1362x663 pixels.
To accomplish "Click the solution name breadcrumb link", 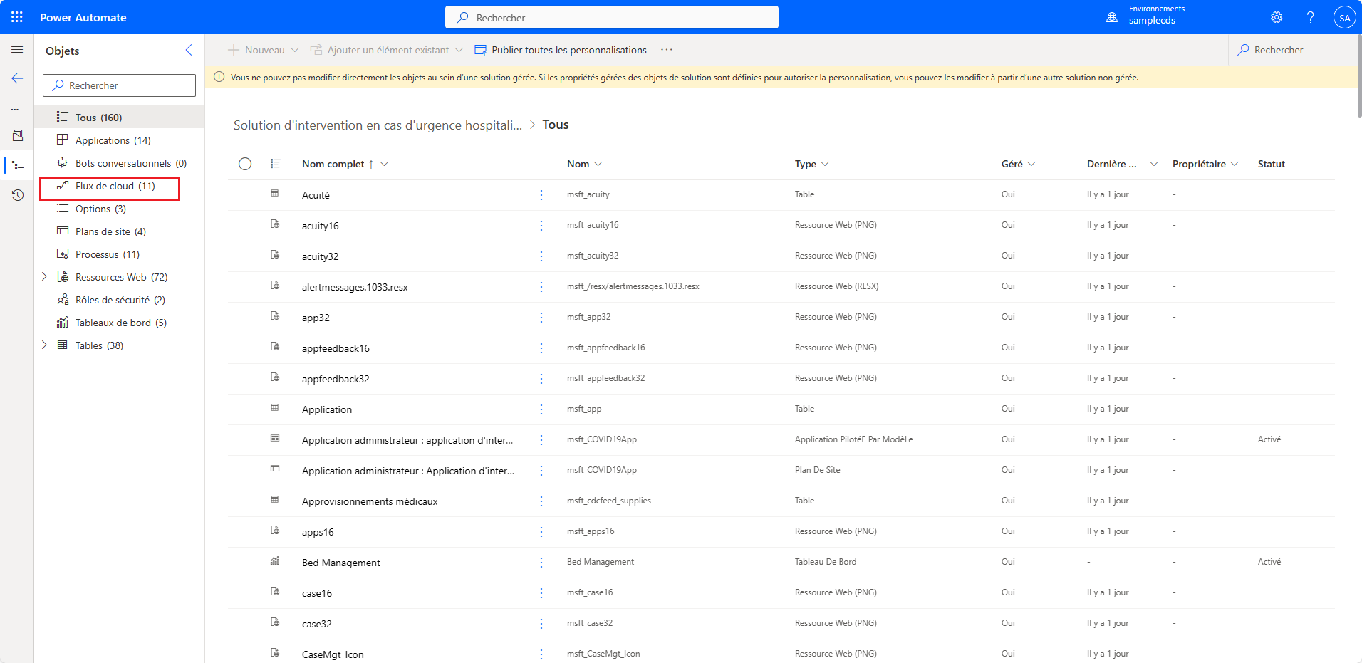I will [x=378, y=125].
